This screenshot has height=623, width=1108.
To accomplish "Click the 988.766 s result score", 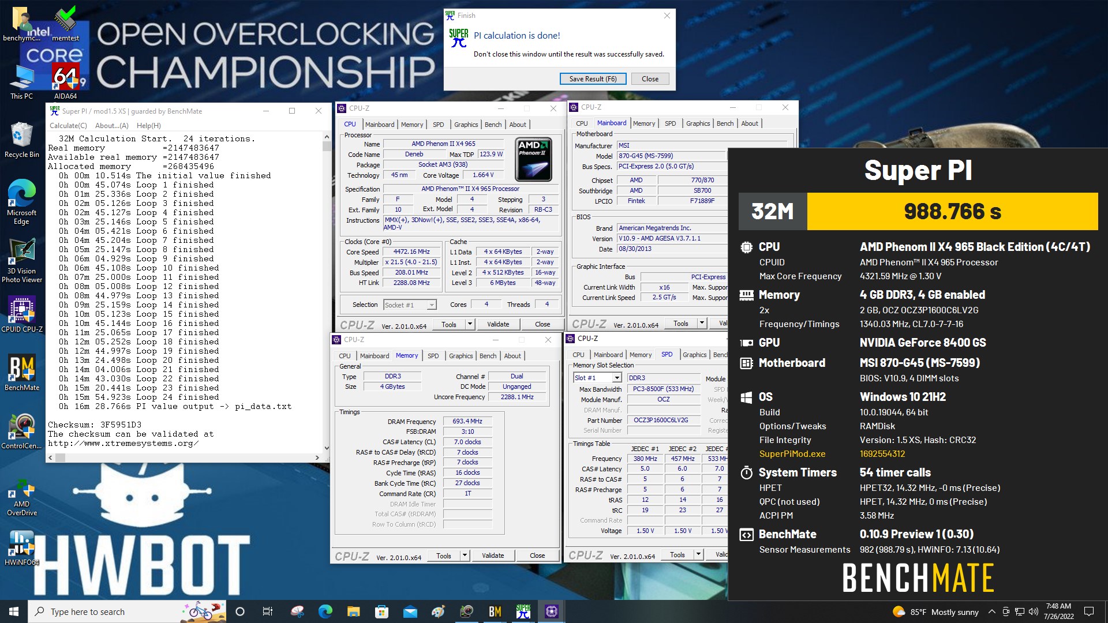I will 952,212.
